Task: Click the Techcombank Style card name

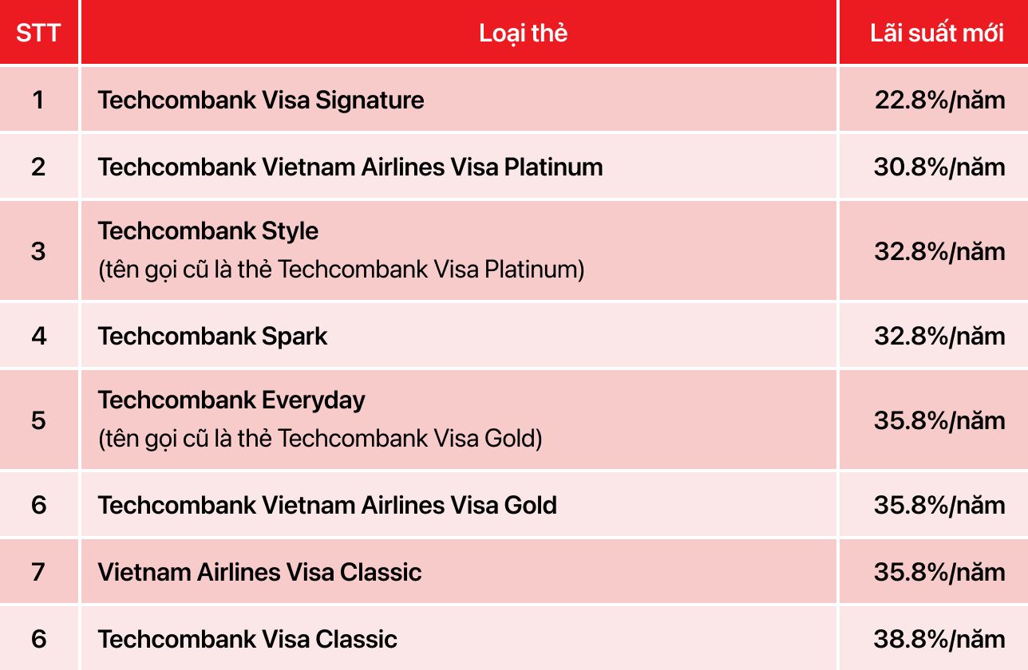Action: click(208, 231)
